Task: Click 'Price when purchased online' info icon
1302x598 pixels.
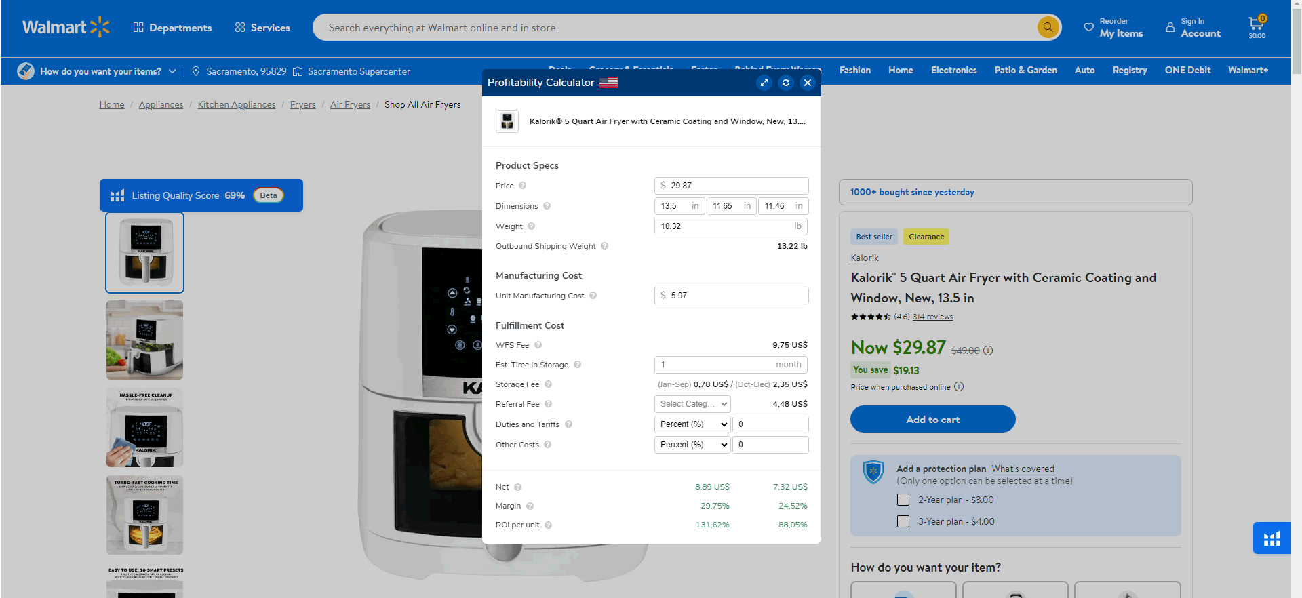Action: [959, 387]
